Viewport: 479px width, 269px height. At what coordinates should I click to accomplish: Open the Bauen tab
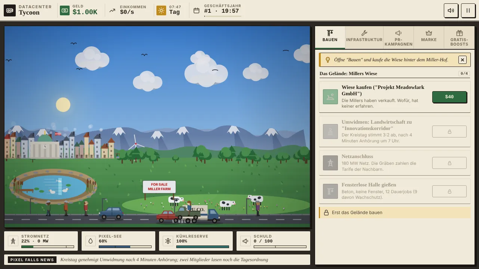(x=330, y=37)
